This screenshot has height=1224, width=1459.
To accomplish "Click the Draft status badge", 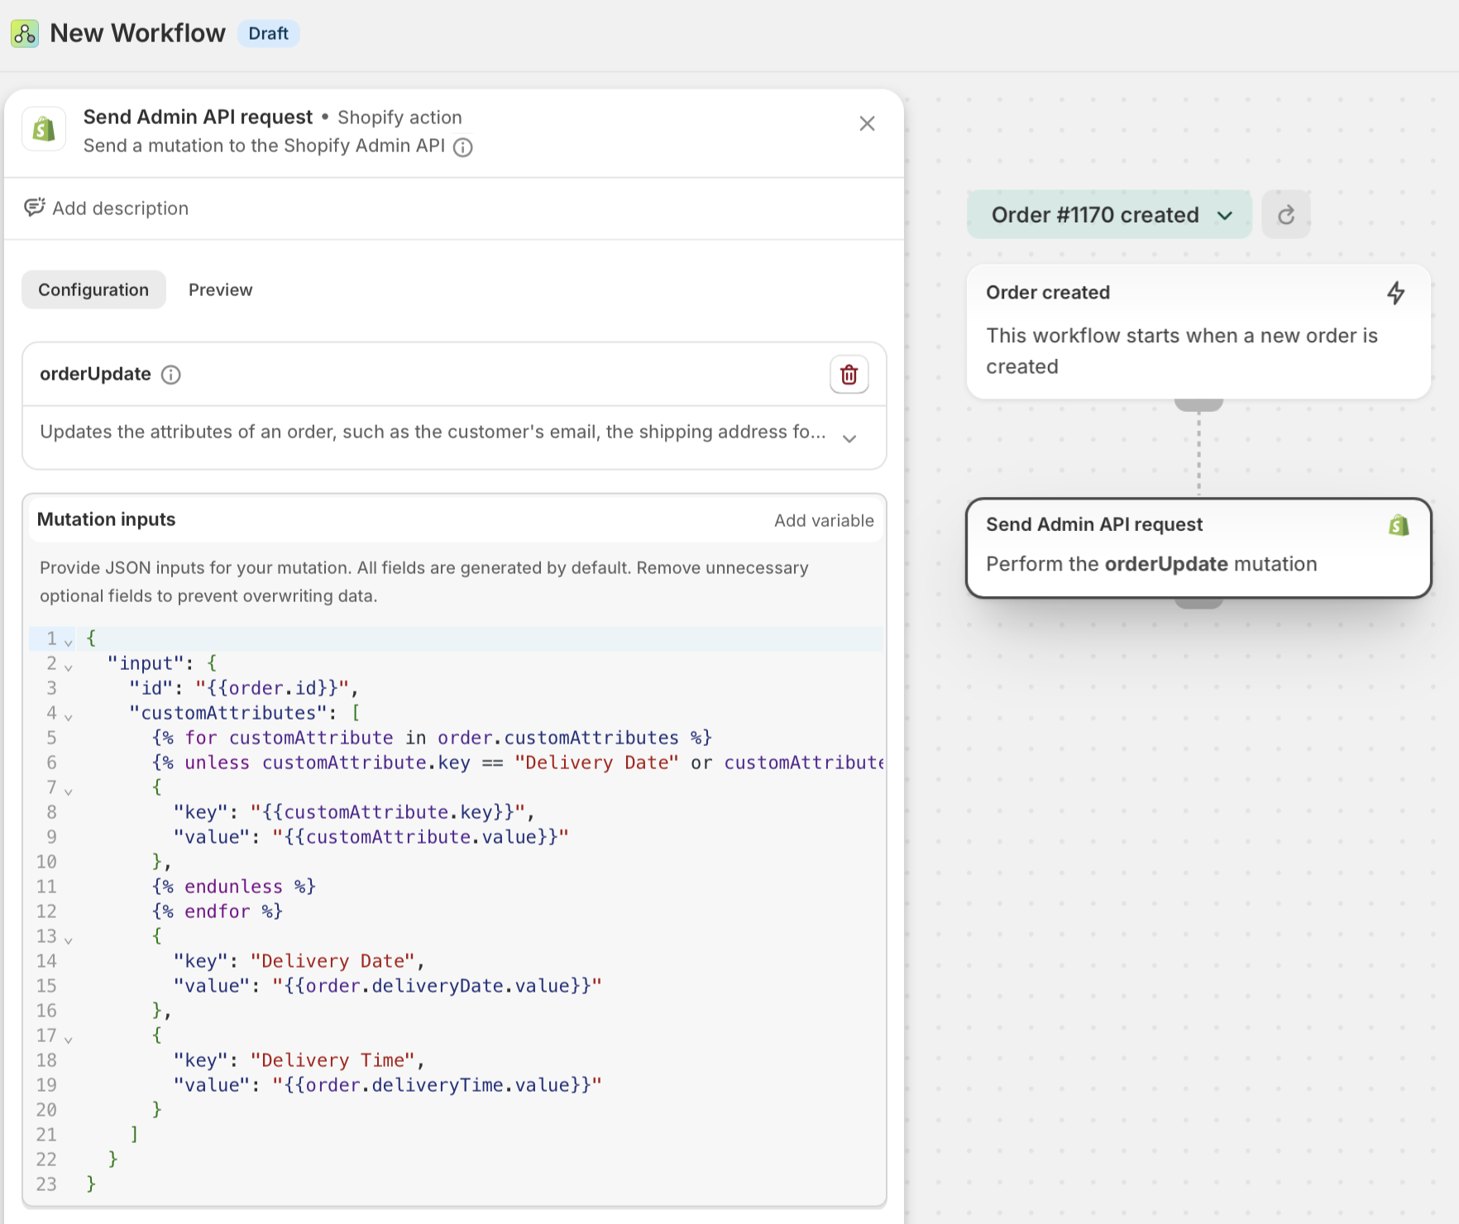I will (269, 33).
